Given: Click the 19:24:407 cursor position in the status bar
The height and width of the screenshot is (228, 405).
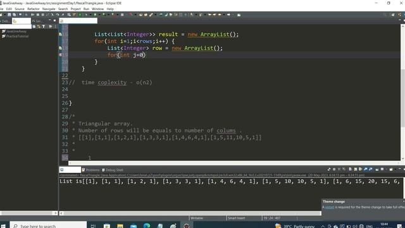Looking at the screenshot, I should coord(271,218).
